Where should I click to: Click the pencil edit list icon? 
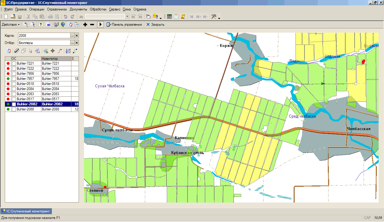[46, 51]
